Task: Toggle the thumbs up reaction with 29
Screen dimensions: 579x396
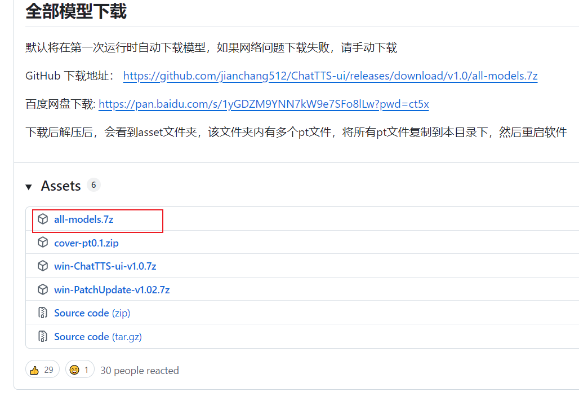Action: click(42, 369)
